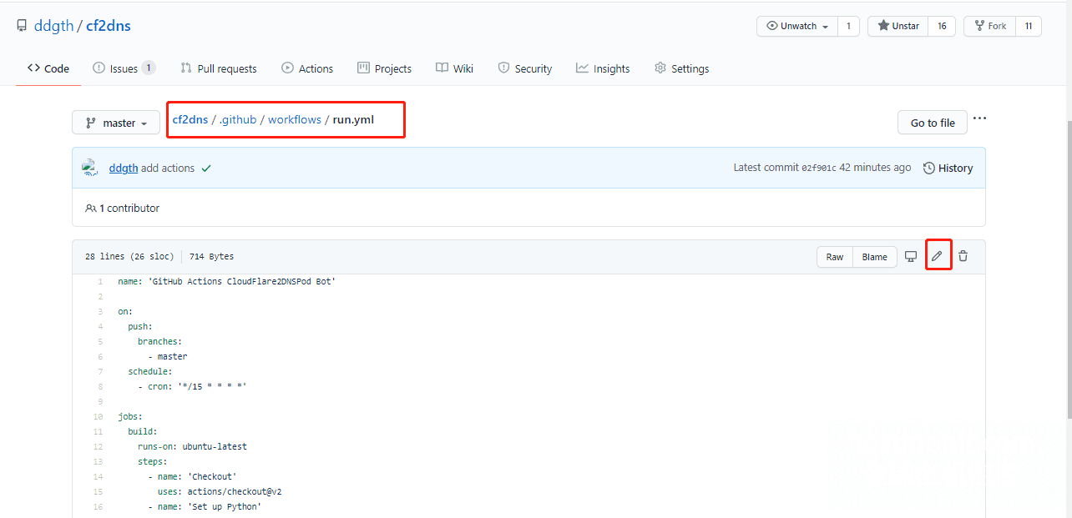
Task: Open commit hash 02f901c
Action: 819,168
